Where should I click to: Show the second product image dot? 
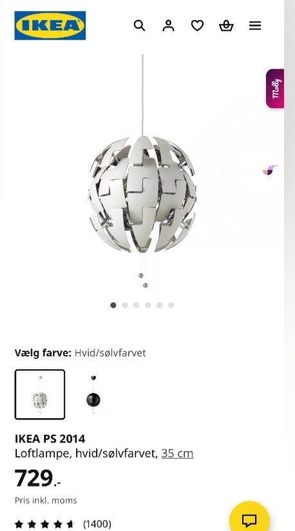click(x=125, y=305)
